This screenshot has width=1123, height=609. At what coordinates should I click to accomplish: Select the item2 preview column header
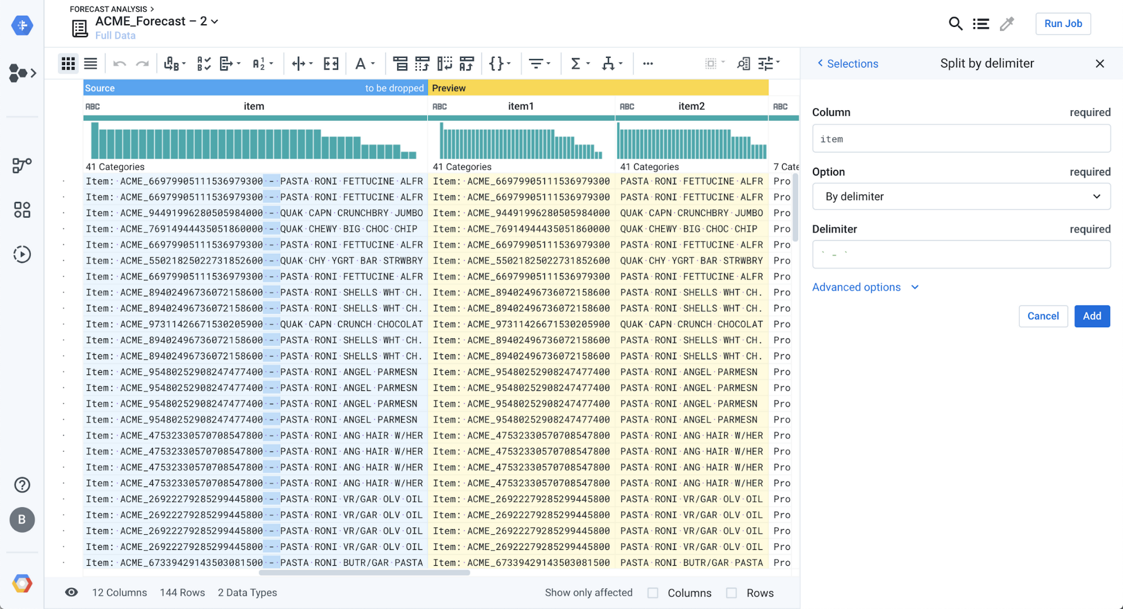point(691,106)
